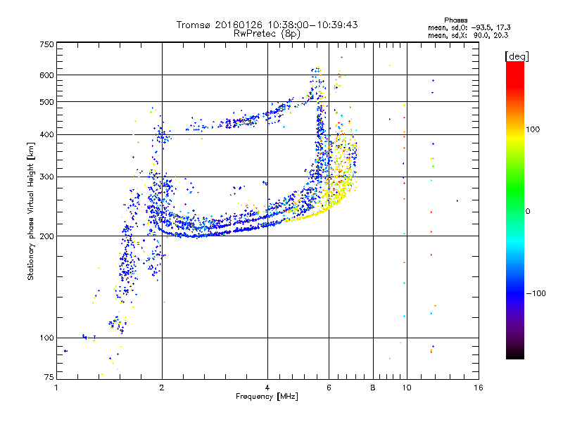Image resolution: width=563 pixels, height=422 pixels.
Task: Click the y-axis tick label '400'
Action: click(47, 135)
